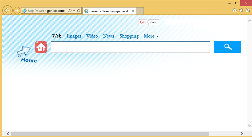Expand the More search categories dropdown
The height and width of the screenshot is (137, 252).
point(151,36)
